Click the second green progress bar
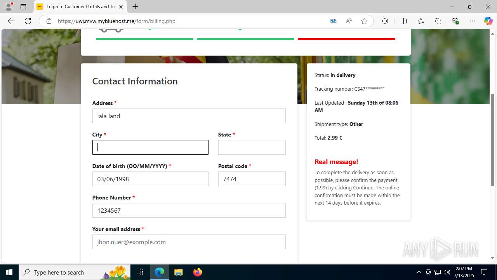 245,39
